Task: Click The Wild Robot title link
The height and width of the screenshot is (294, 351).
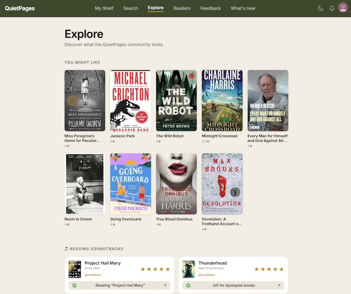Action: click(170, 136)
